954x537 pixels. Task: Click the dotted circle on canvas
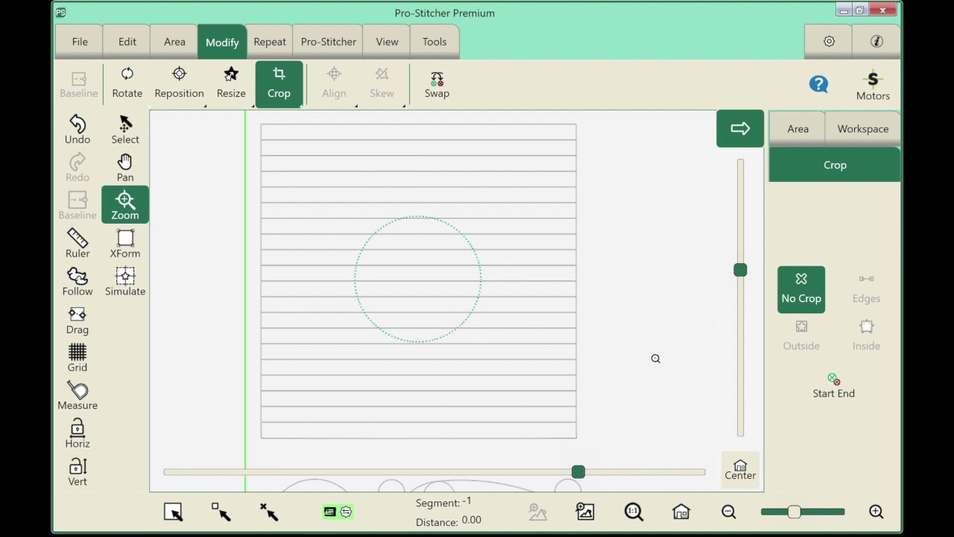coord(417,280)
